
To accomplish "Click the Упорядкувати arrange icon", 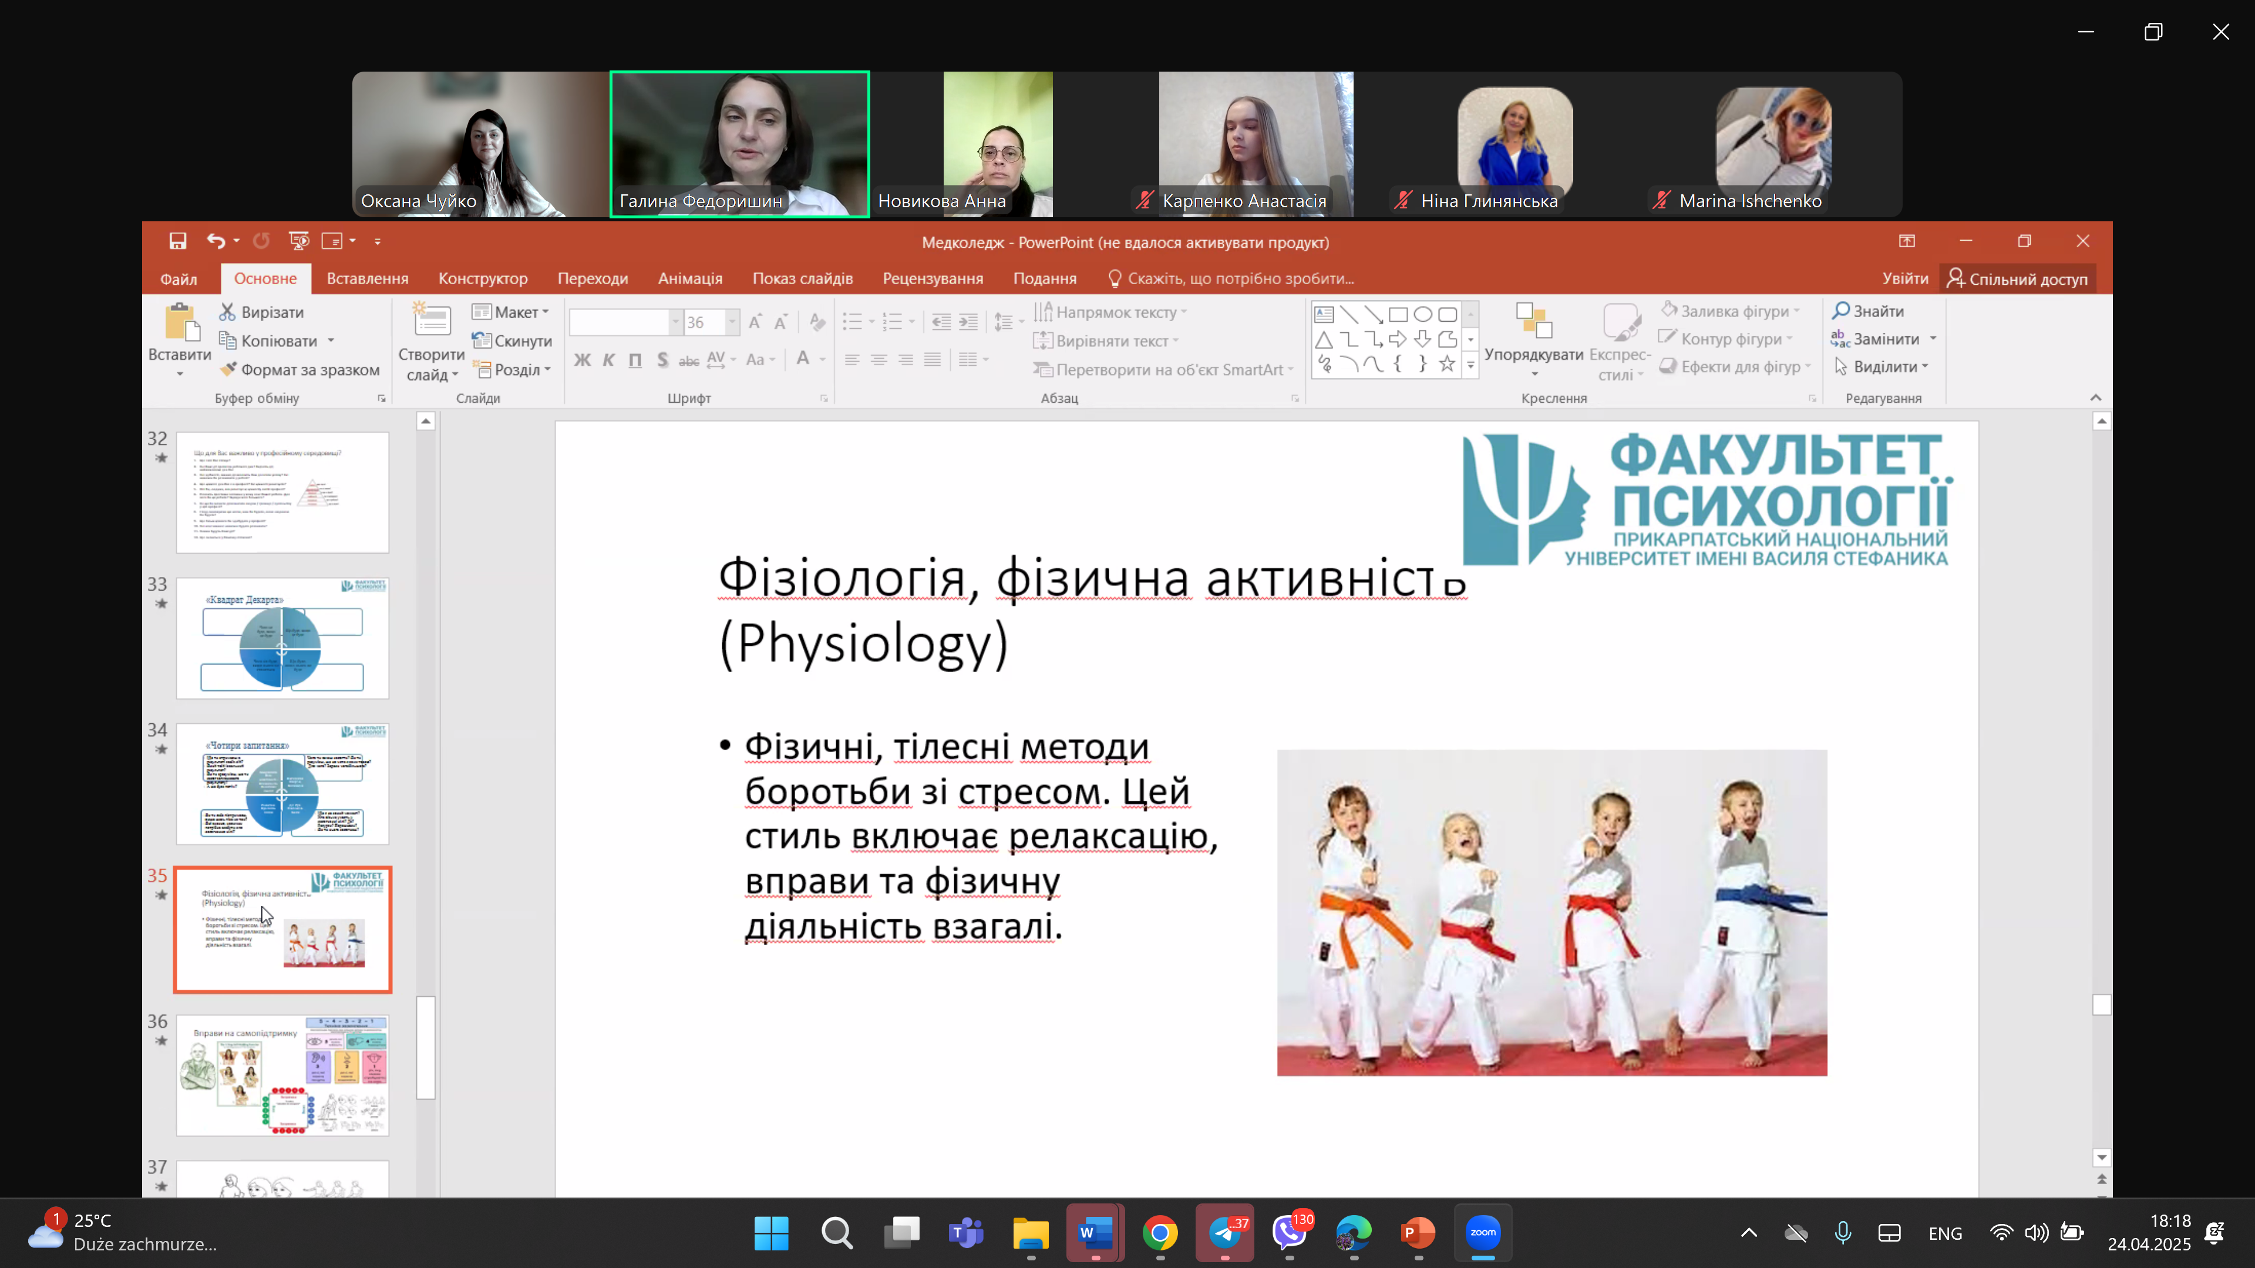I will pos(1533,321).
